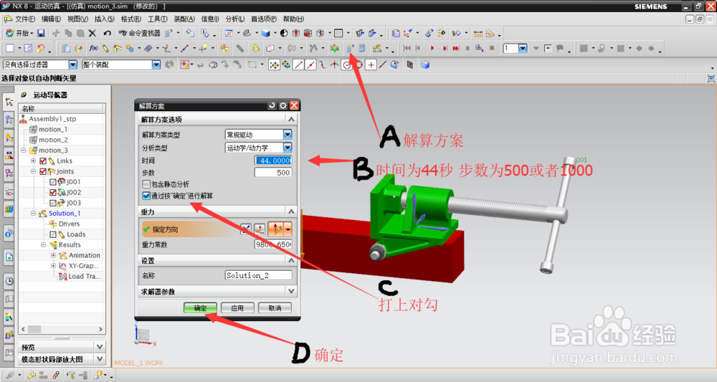This screenshot has width=717, height=382.
Task: Jump to first animation frame
Action: tap(407, 48)
